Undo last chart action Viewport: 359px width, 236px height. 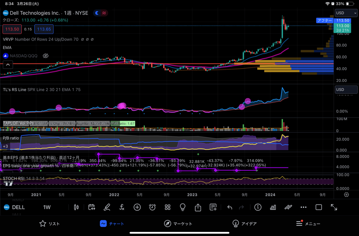pos(229,207)
